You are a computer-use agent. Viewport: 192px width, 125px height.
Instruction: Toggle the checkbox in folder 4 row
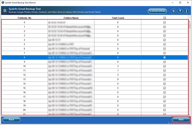pos(164,40)
